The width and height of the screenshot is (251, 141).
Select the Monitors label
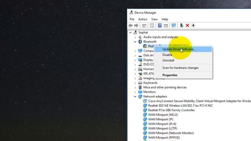149,92
